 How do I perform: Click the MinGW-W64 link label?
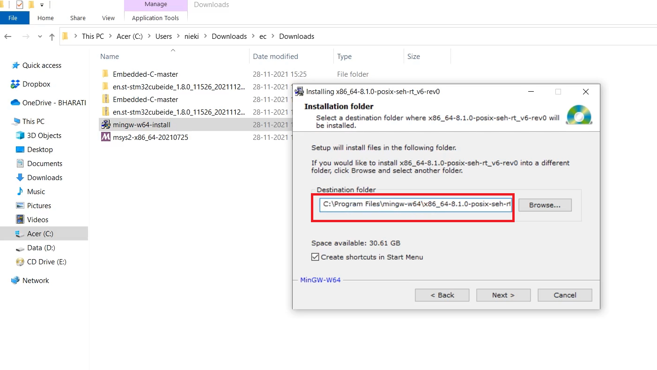click(x=320, y=280)
